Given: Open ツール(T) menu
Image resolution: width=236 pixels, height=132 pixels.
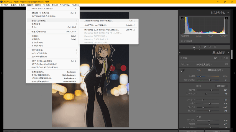Looking at the screenshot, I should [x=47, y=5].
